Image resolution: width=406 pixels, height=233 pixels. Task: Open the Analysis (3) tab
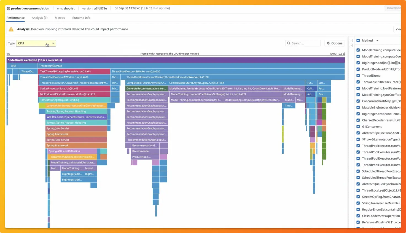(40, 18)
